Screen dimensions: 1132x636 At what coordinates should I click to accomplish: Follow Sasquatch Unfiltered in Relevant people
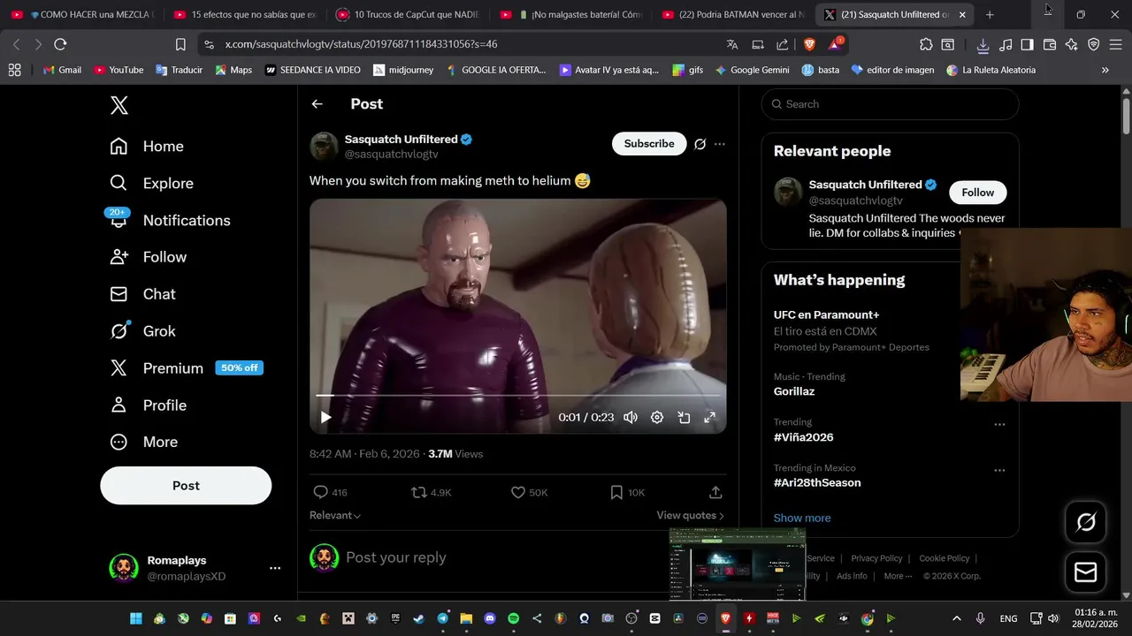pos(977,193)
